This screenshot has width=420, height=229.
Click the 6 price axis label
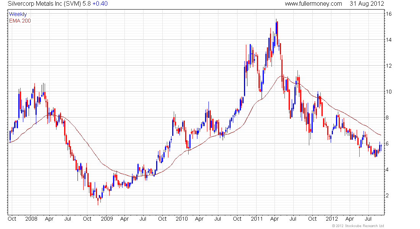tap(387, 144)
